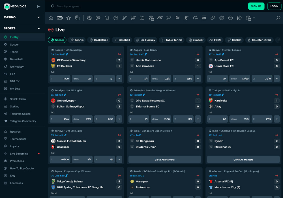Open search via the magnifier icon on toolbar right
Image resolution: width=283 pixels, height=198 pixels.
point(278,18)
